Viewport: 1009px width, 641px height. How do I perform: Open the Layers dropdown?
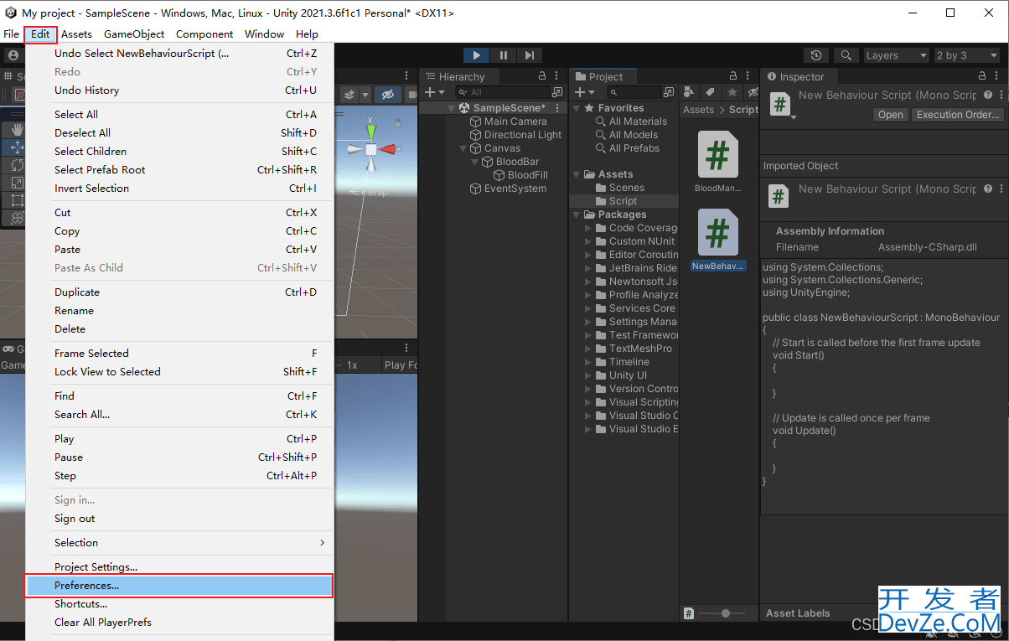[895, 55]
